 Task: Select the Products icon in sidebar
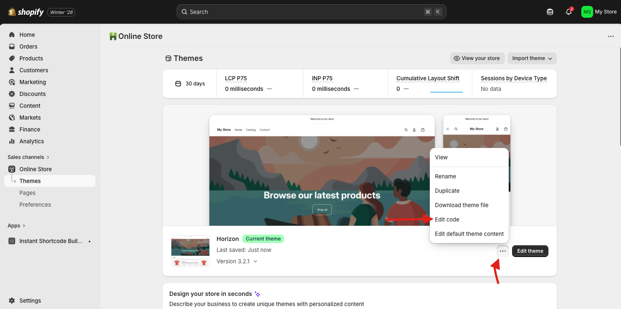click(12, 58)
